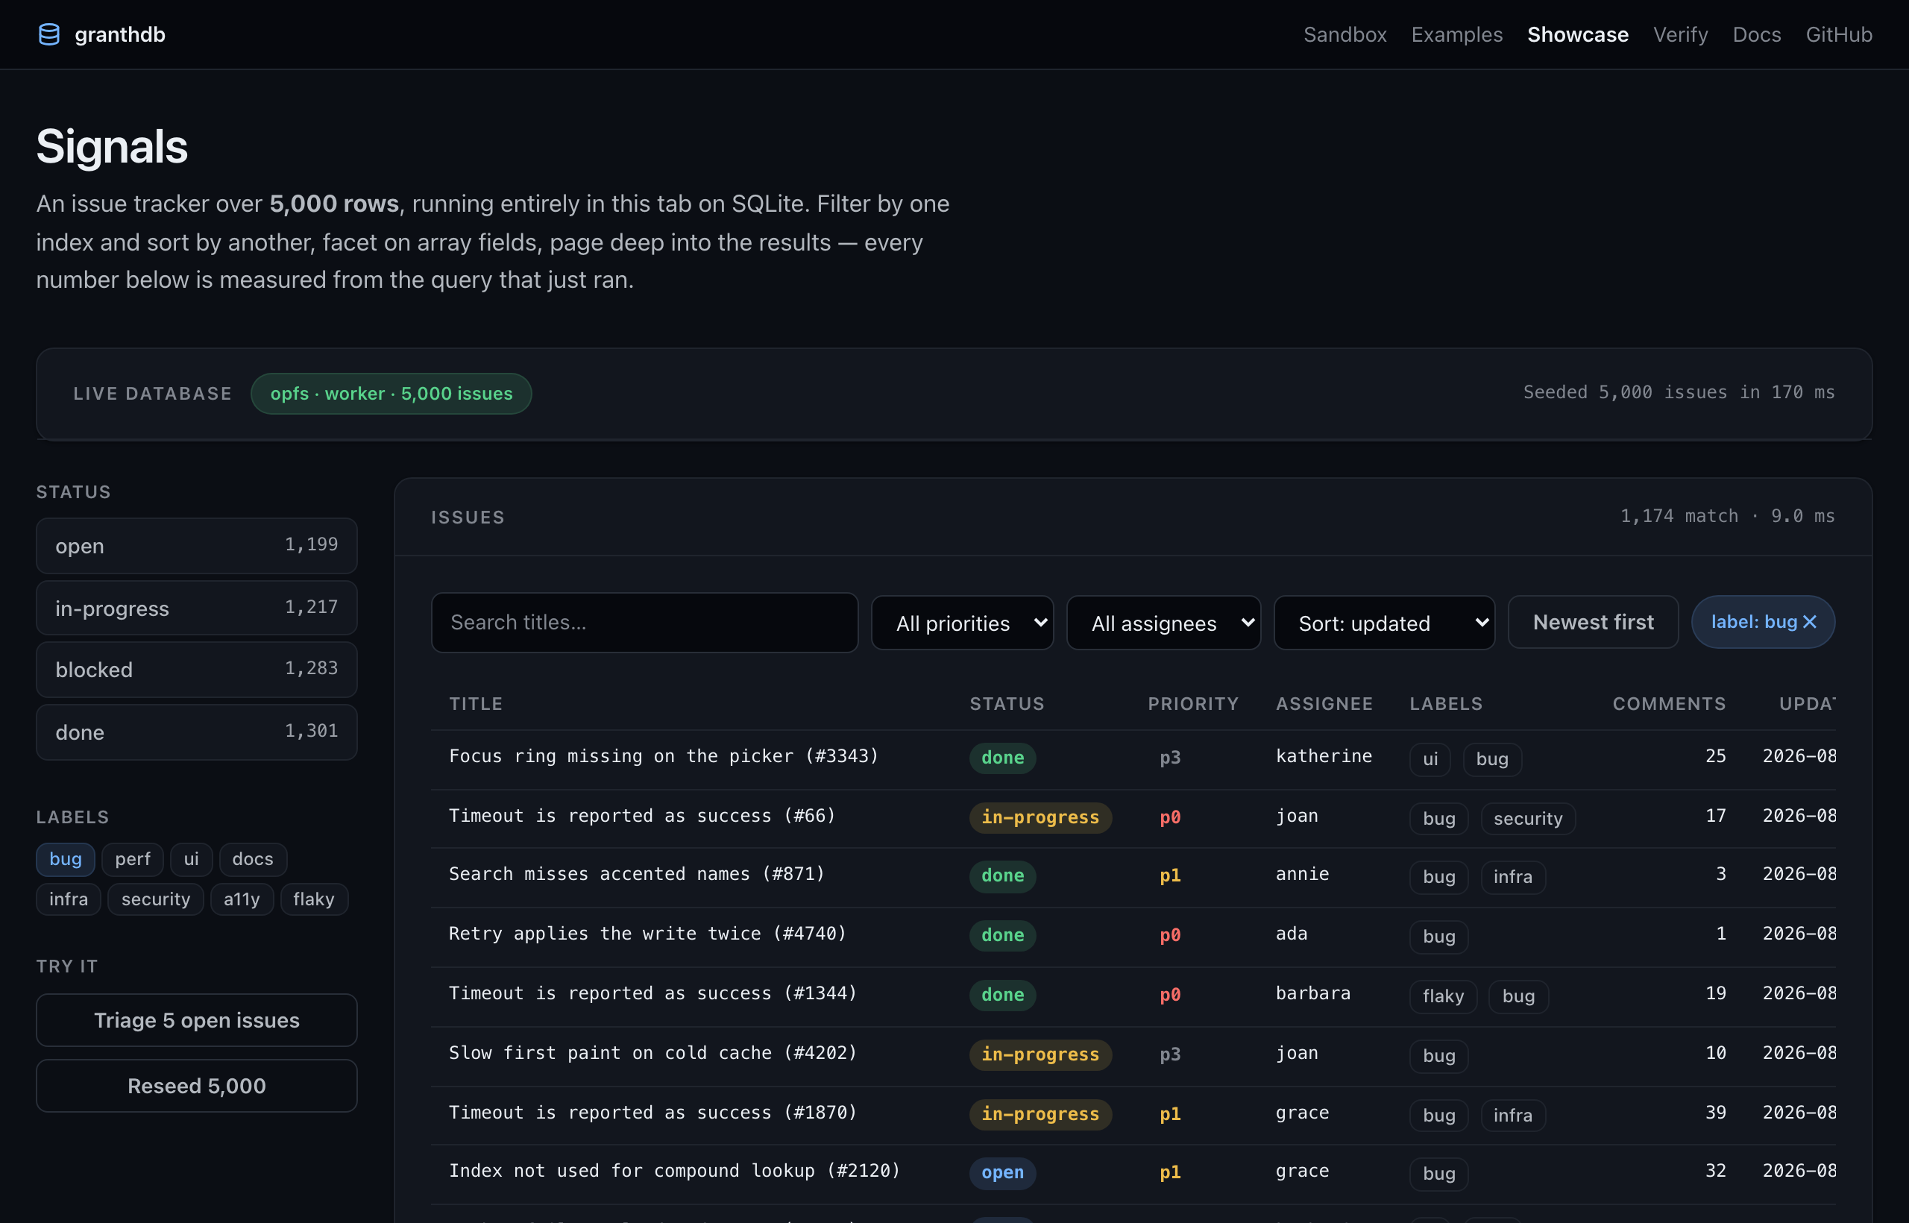Open issue Slow first paint on cold cache (#4202)
The width and height of the screenshot is (1909, 1223).
pyautogui.click(x=652, y=1052)
